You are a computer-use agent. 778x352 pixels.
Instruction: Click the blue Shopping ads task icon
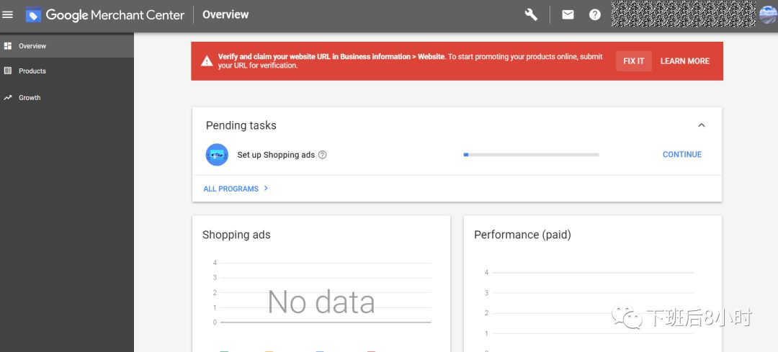point(217,155)
